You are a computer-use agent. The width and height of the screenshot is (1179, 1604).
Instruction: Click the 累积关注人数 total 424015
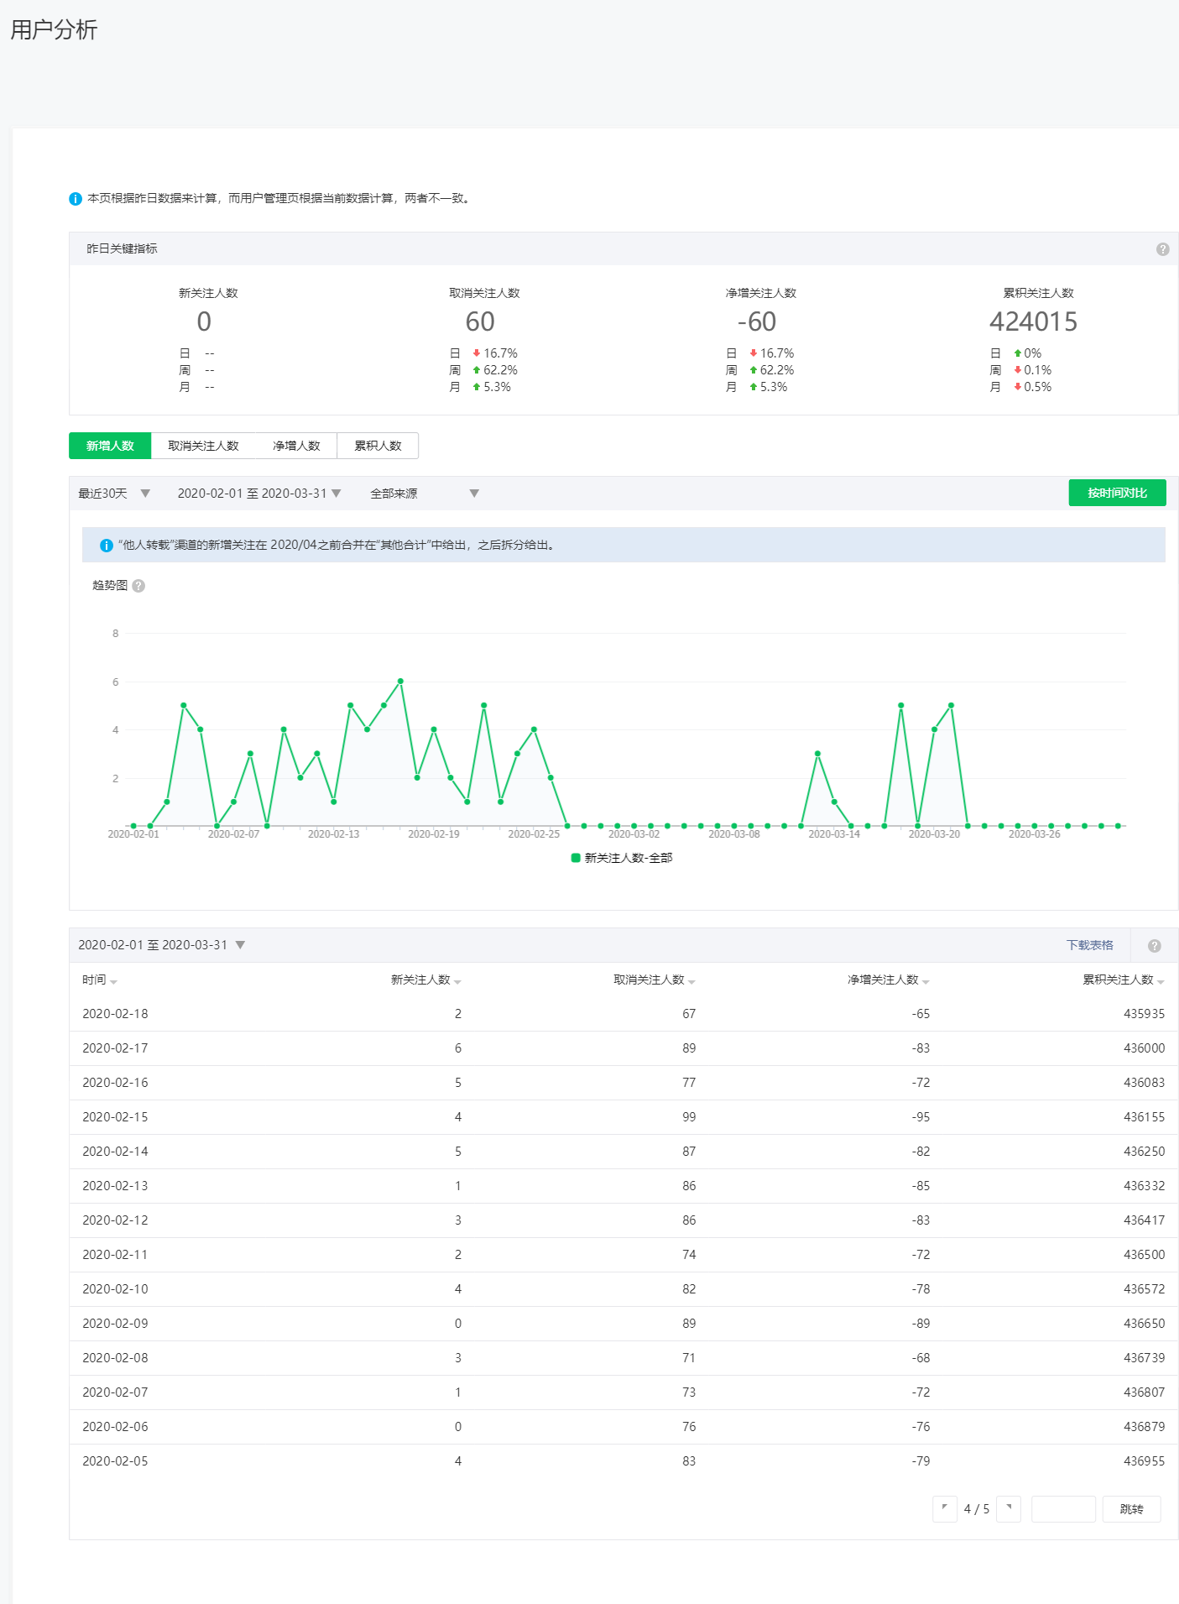[1033, 321]
